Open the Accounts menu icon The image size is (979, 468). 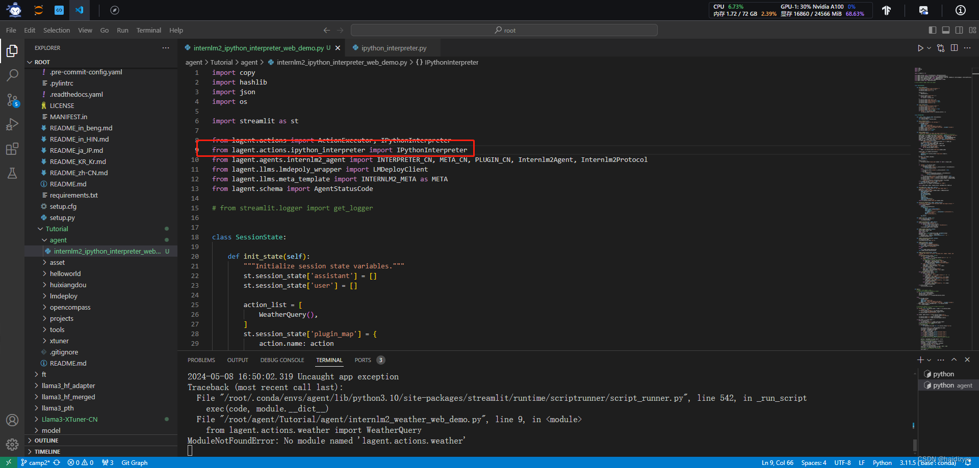[x=12, y=420]
